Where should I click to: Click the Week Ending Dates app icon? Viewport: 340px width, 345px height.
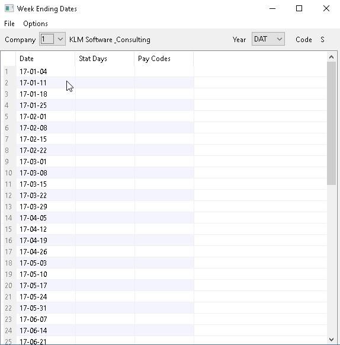[9, 8]
